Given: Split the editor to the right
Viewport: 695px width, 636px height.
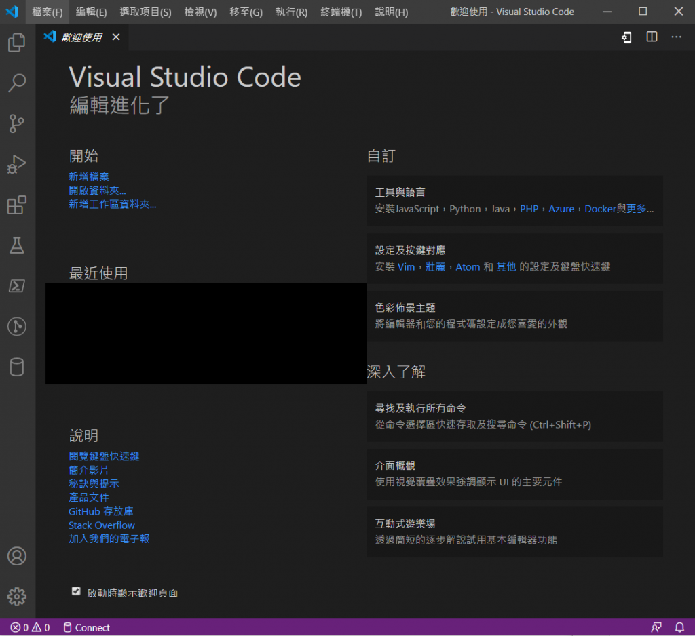Looking at the screenshot, I should tap(652, 37).
